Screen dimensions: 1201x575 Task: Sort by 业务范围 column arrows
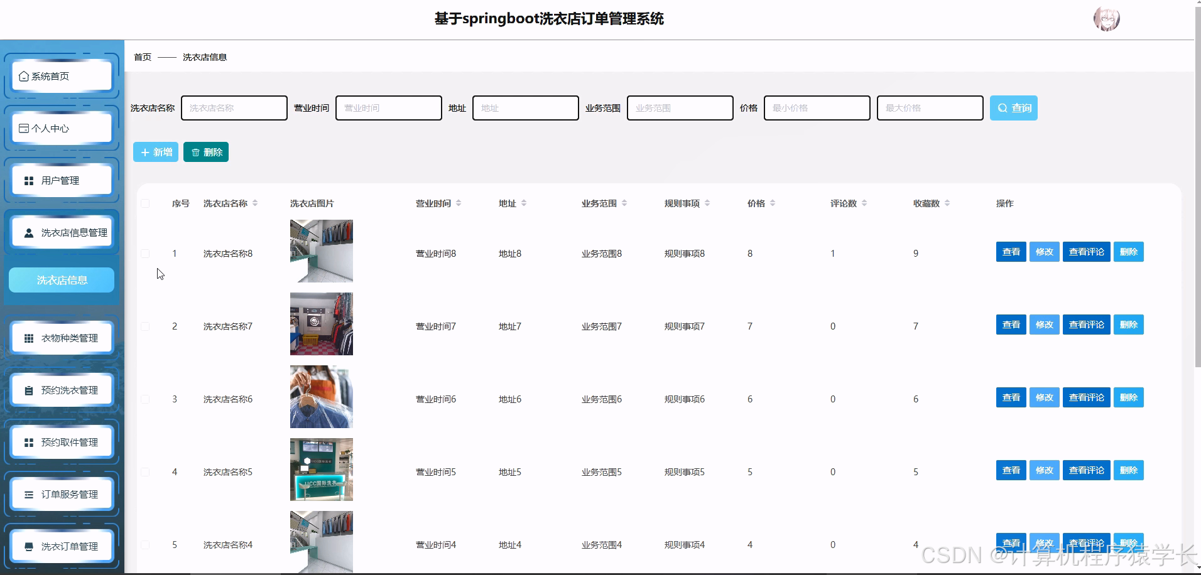click(x=624, y=203)
